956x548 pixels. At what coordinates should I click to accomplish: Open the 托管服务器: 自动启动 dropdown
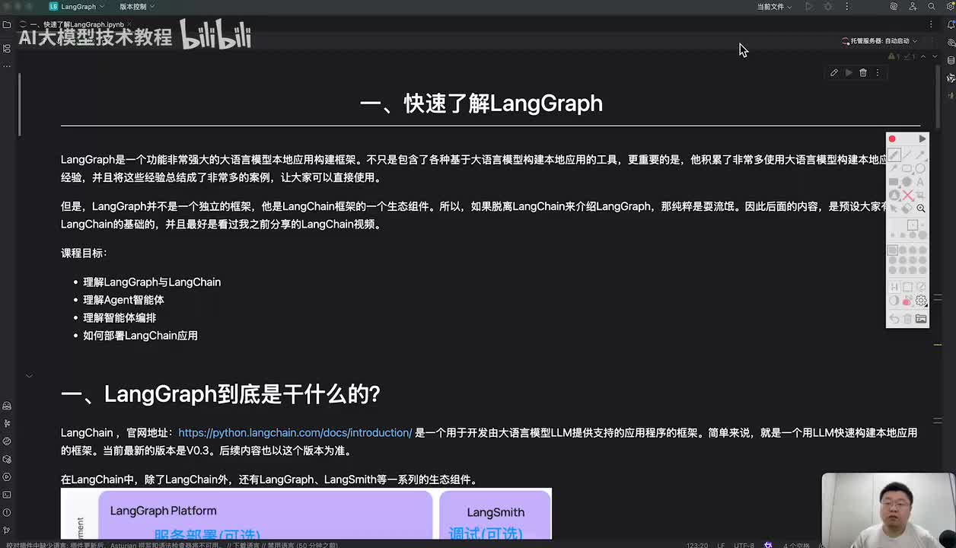(880, 41)
